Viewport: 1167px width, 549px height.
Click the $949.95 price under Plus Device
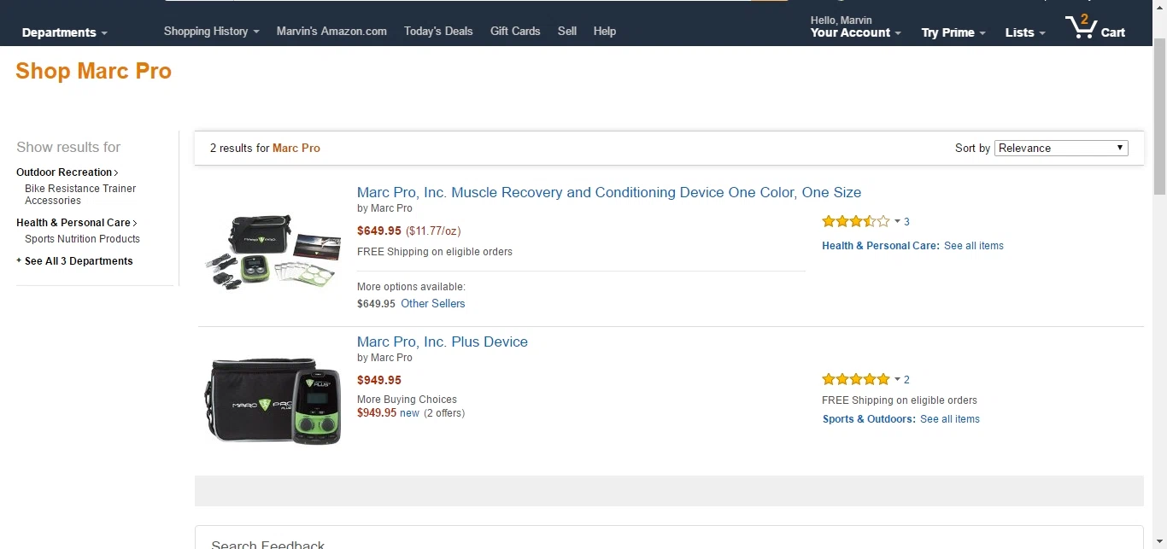(x=378, y=380)
